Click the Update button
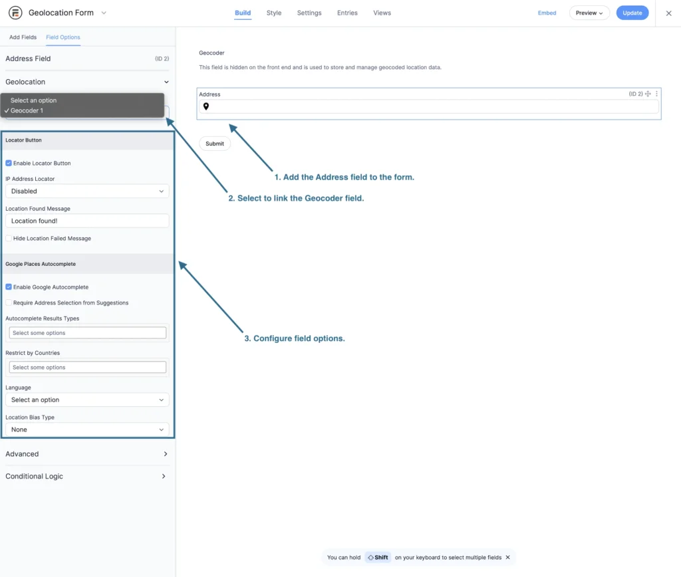Image resolution: width=681 pixels, height=577 pixels. (x=632, y=13)
